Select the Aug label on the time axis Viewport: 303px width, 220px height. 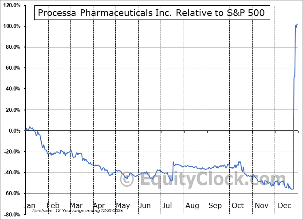pyautogui.click(x=192, y=205)
